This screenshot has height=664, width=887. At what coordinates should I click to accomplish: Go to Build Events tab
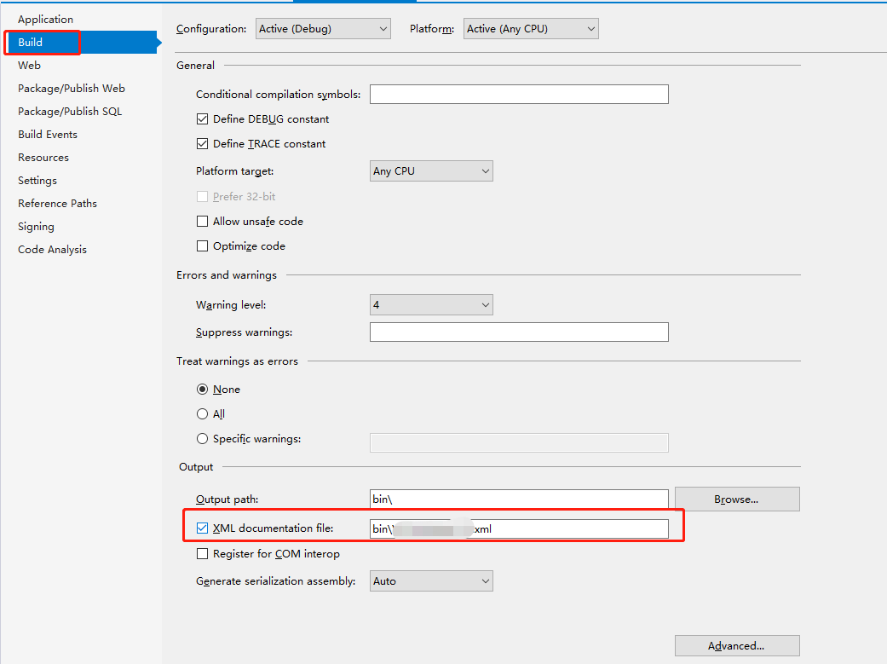point(47,134)
